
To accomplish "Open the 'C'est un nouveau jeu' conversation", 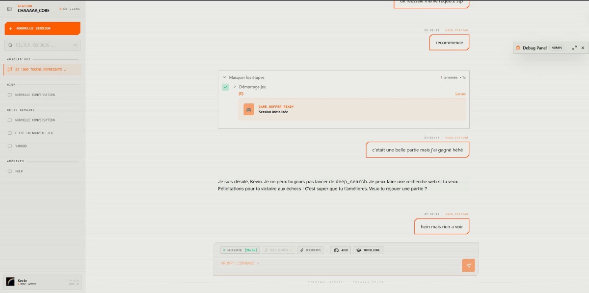I will [x=34, y=133].
